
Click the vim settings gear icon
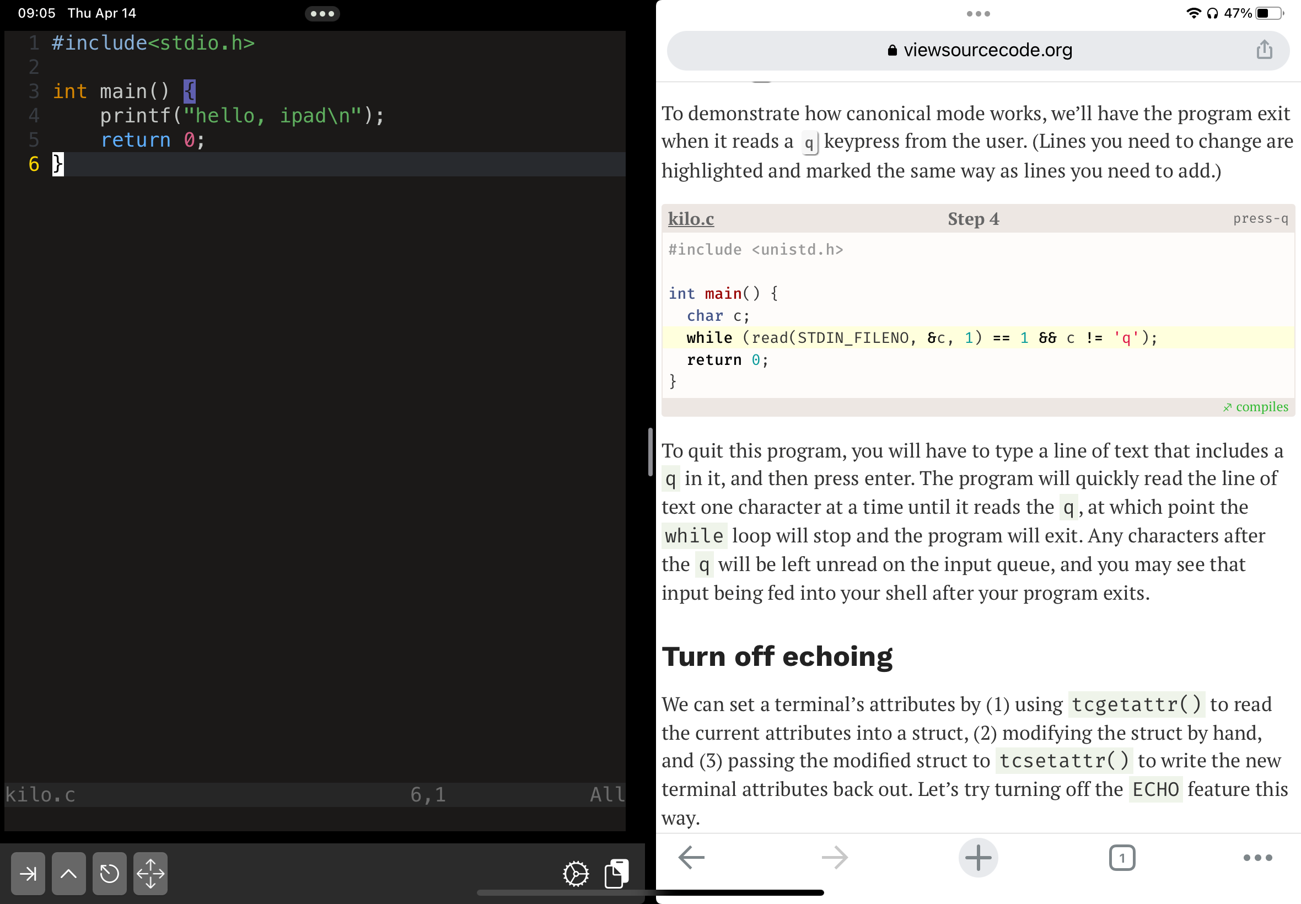pos(576,873)
